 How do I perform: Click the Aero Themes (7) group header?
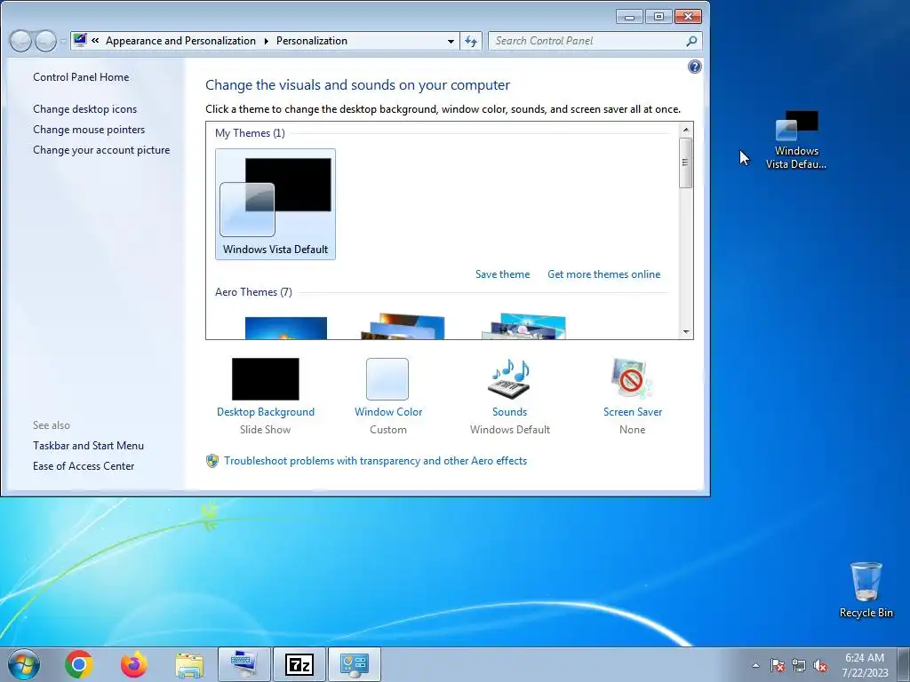(253, 291)
